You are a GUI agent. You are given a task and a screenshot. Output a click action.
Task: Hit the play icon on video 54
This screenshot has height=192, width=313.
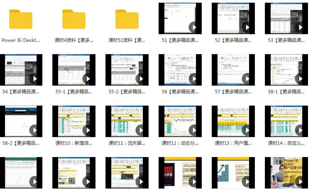(35, 79)
